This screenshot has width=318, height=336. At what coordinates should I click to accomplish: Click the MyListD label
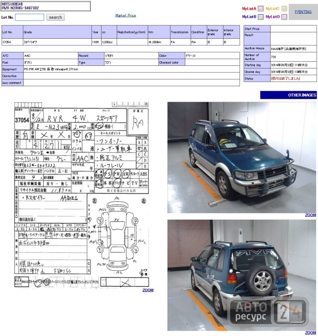tap(273, 17)
